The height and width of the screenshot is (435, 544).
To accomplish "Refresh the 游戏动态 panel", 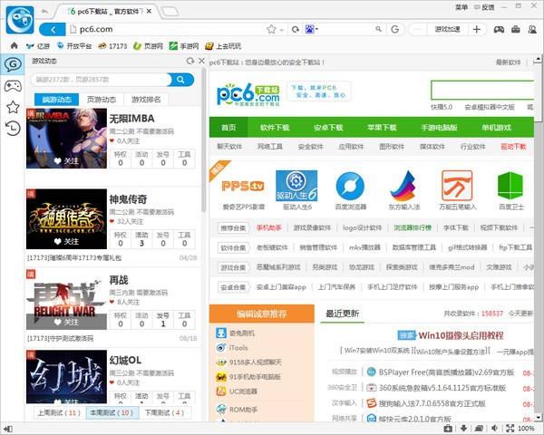I will click(190, 61).
